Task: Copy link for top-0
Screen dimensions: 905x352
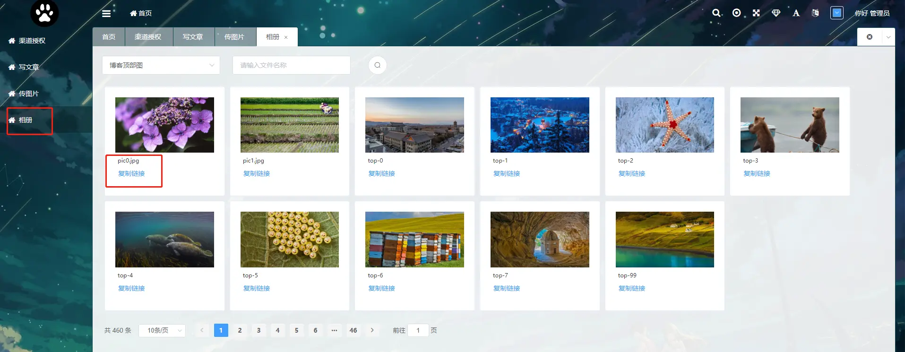Action: [381, 173]
